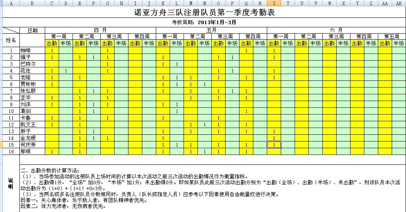The height and width of the screenshot is (212, 406).
Task: Click the name cell 胖子
Action: (33, 131)
